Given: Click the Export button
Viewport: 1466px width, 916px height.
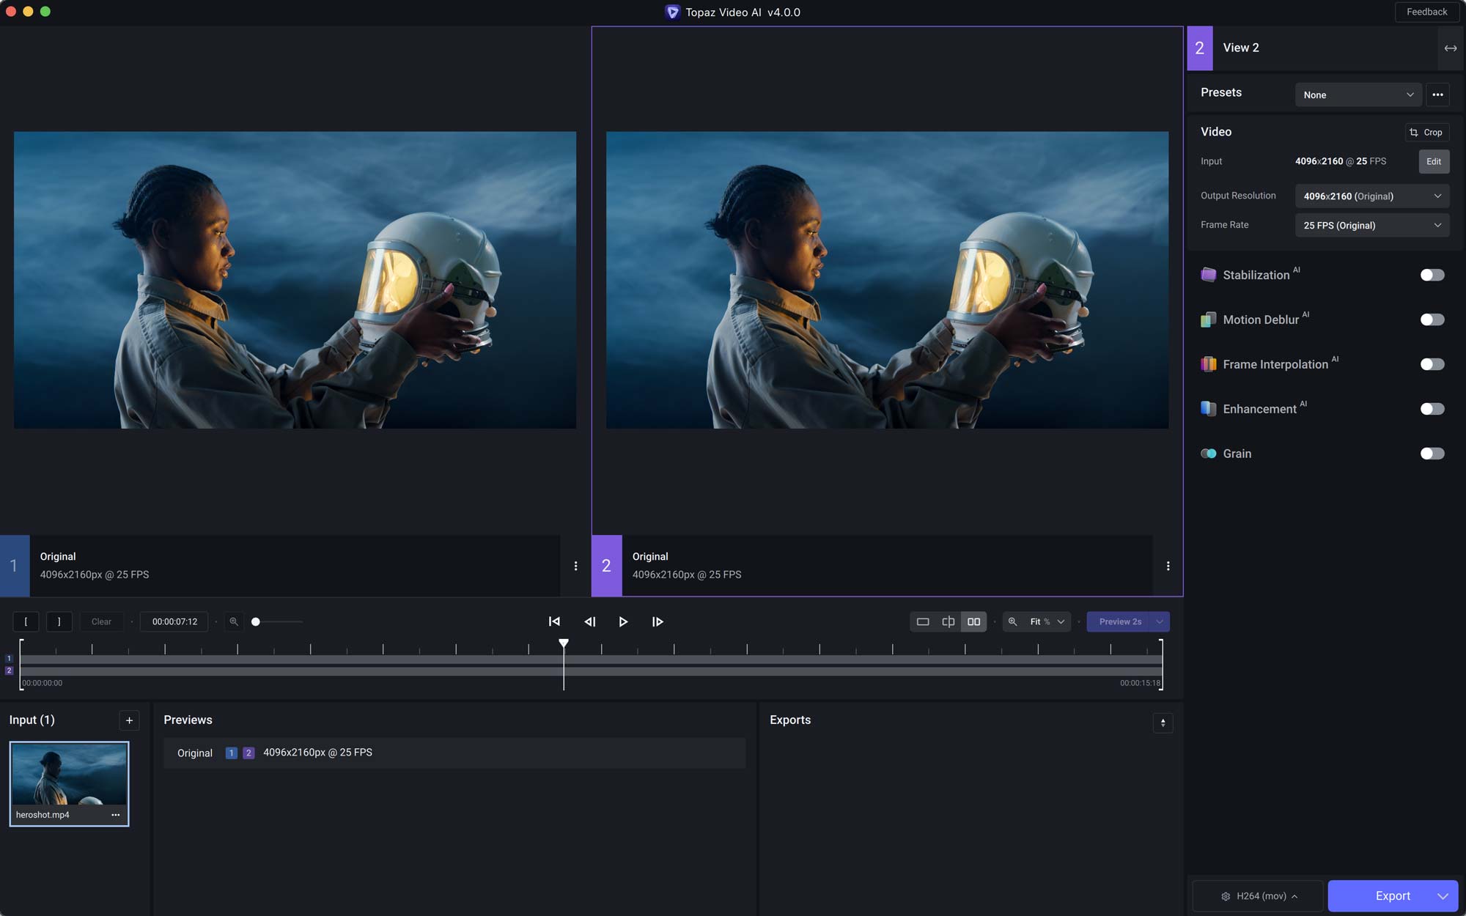Looking at the screenshot, I should (x=1391, y=895).
